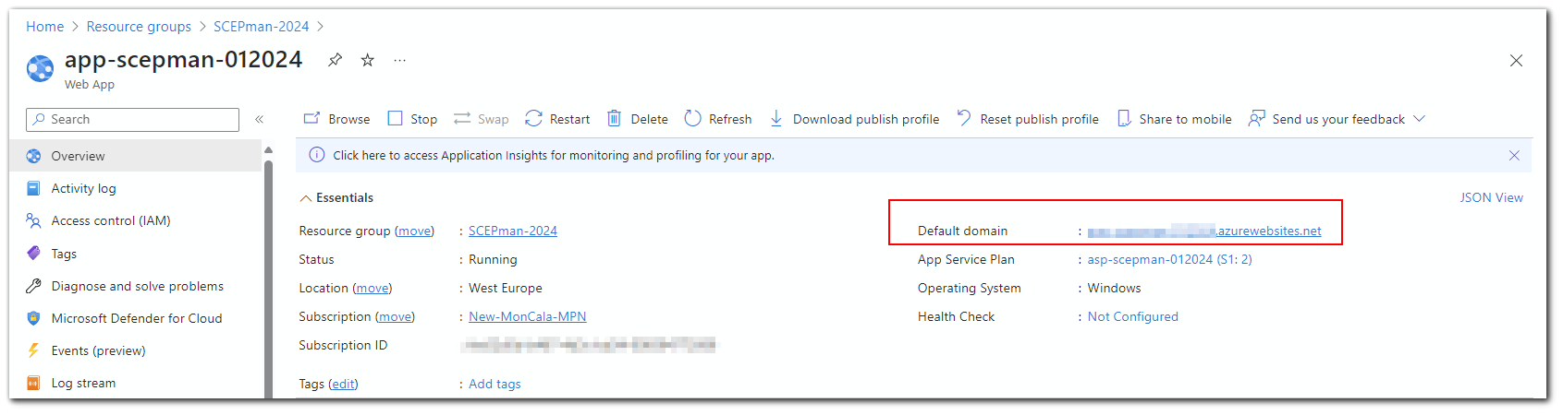Viewport: 1563px width, 415px height.
Task: Click Download publish profile
Action: coord(854,119)
